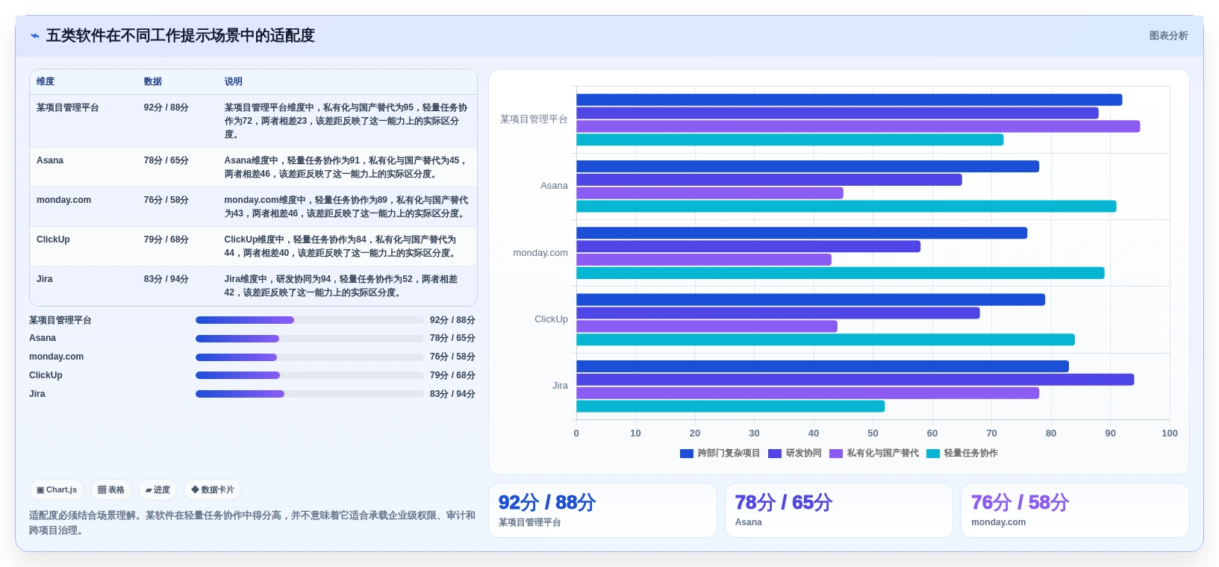Viewport: 1219px width, 567px height.
Task: Click the 79分 / 68分 value in the table
Action: tap(166, 239)
